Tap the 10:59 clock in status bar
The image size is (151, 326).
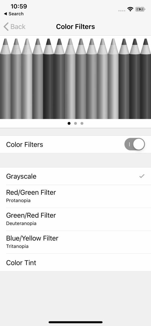point(19,6)
